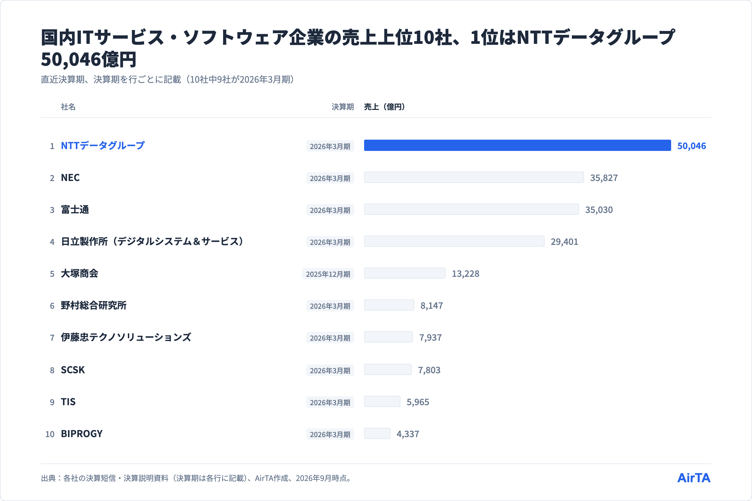The image size is (752, 501).
Task: Click the 29,401 value label
Action: pyautogui.click(x=564, y=242)
